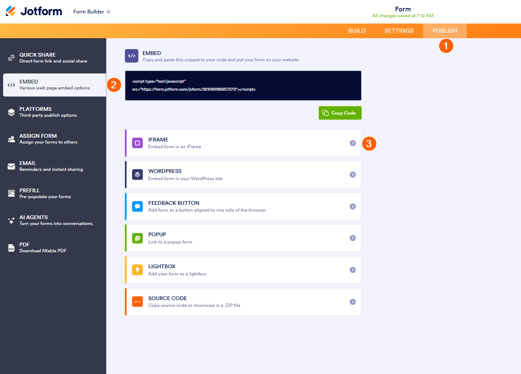Click the Email envelope icon
Screen dimensions: 521x374
pyautogui.click(x=11, y=166)
